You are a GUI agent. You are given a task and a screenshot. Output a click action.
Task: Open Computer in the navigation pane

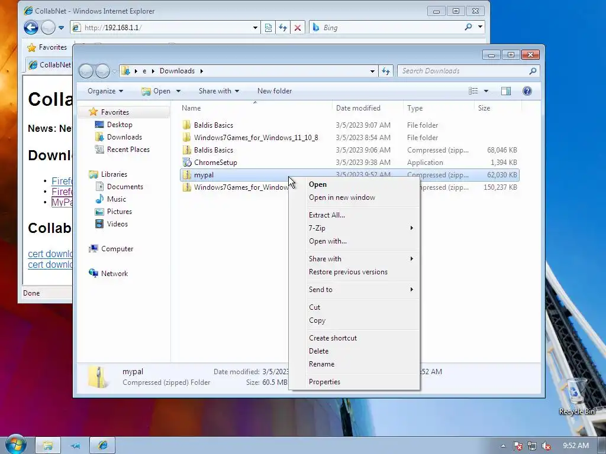pyautogui.click(x=117, y=249)
